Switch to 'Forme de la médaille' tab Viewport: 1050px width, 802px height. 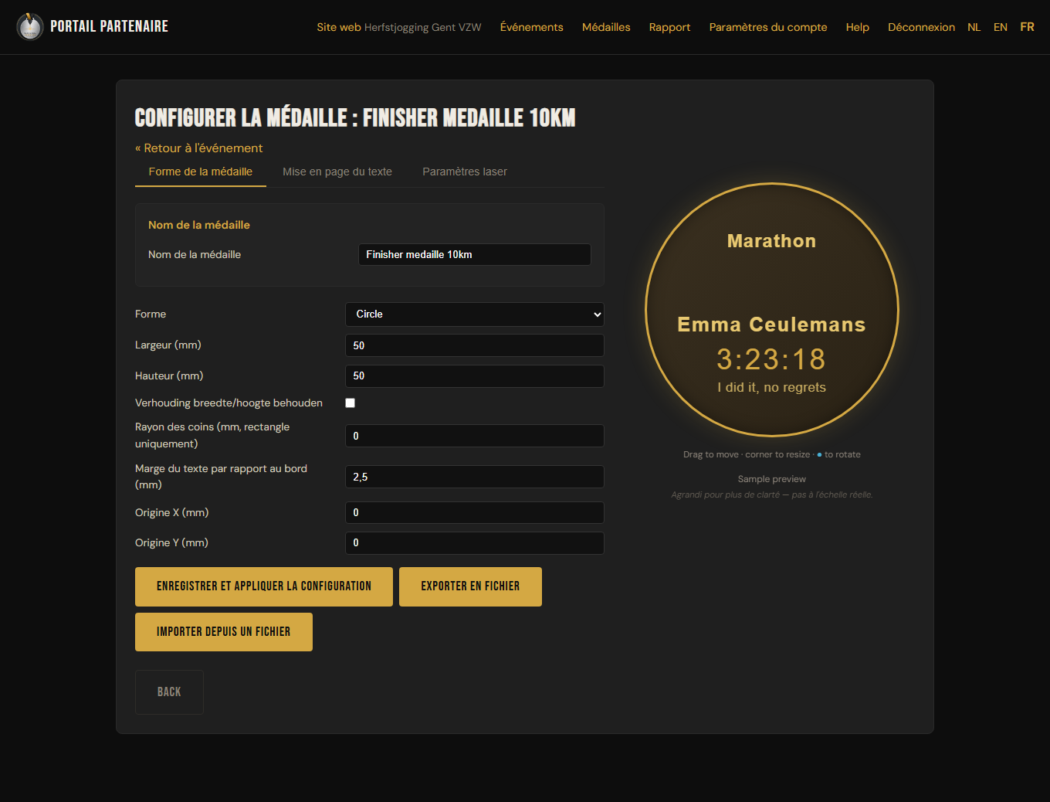tap(201, 172)
